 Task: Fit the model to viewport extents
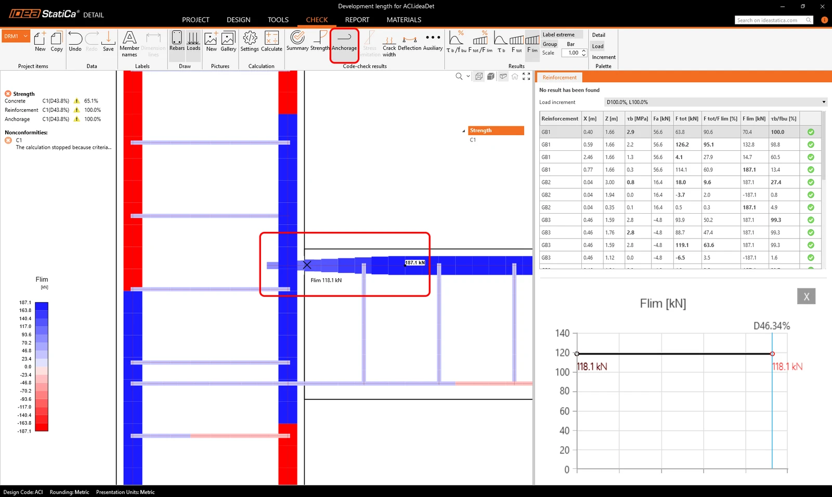[526, 76]
